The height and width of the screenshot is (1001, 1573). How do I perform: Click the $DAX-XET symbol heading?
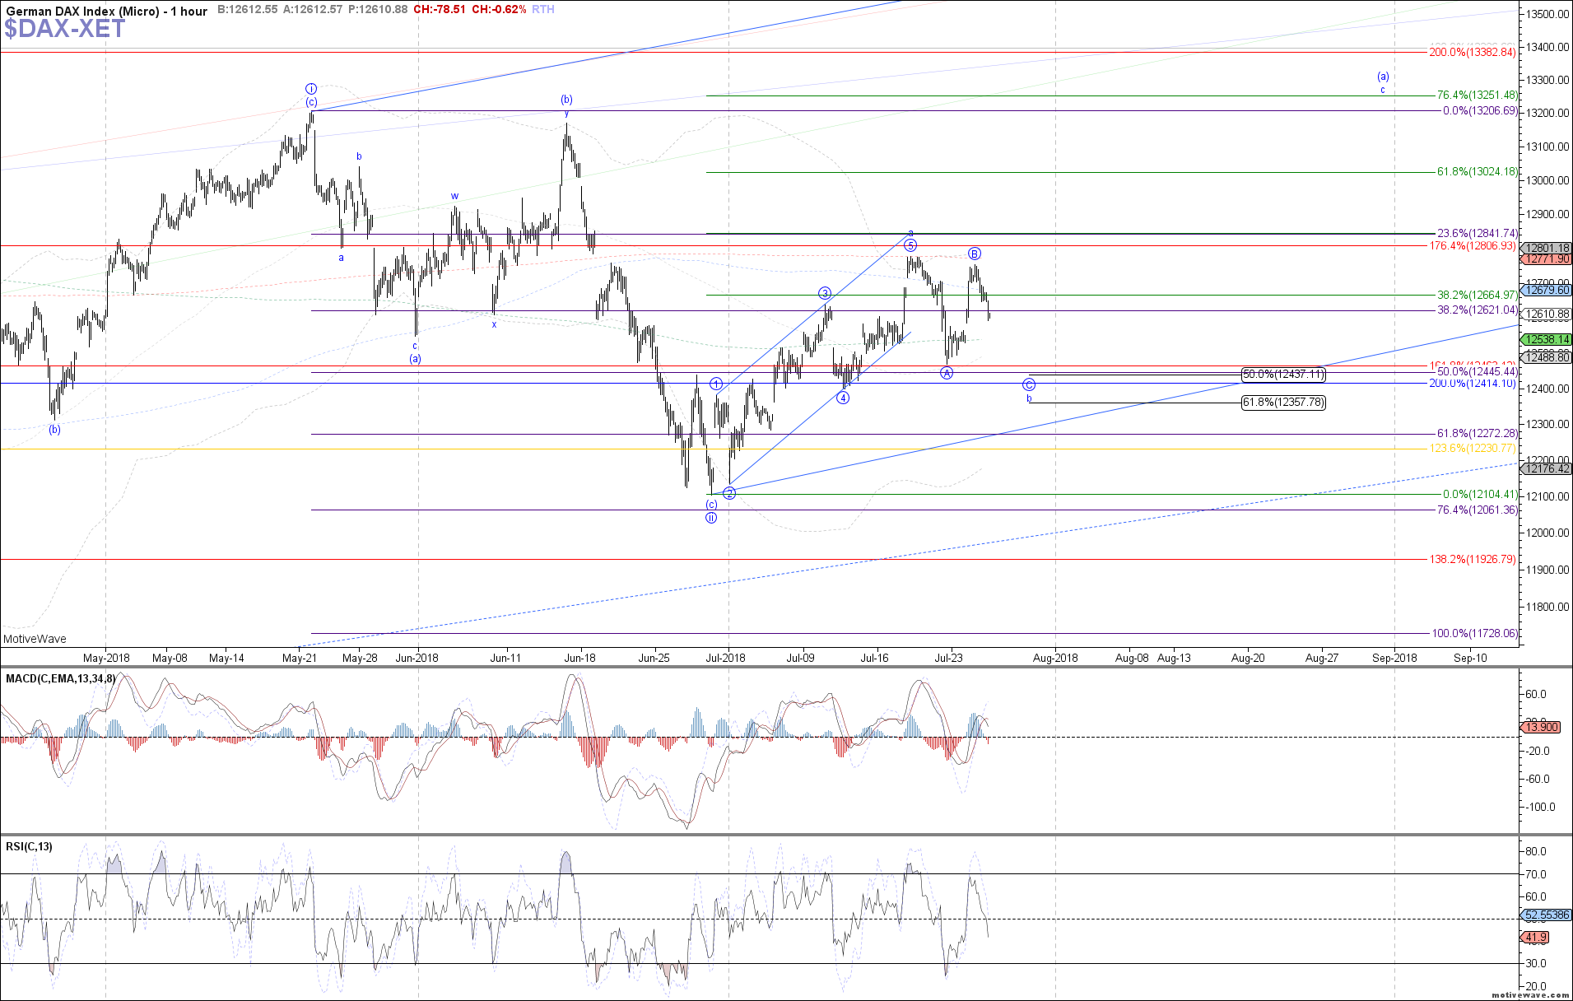pyautogui.click(x=64, y=30)
